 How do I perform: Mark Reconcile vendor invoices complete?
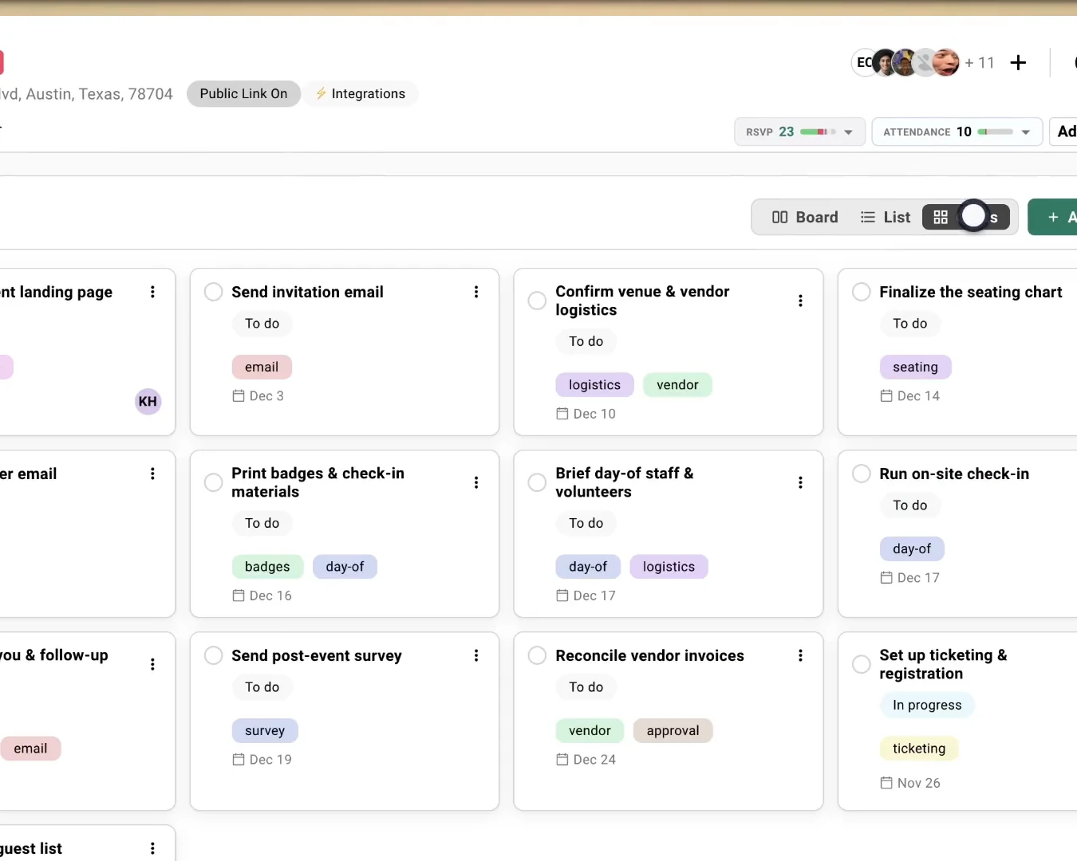pyautogui.click(x=537, y=655)
